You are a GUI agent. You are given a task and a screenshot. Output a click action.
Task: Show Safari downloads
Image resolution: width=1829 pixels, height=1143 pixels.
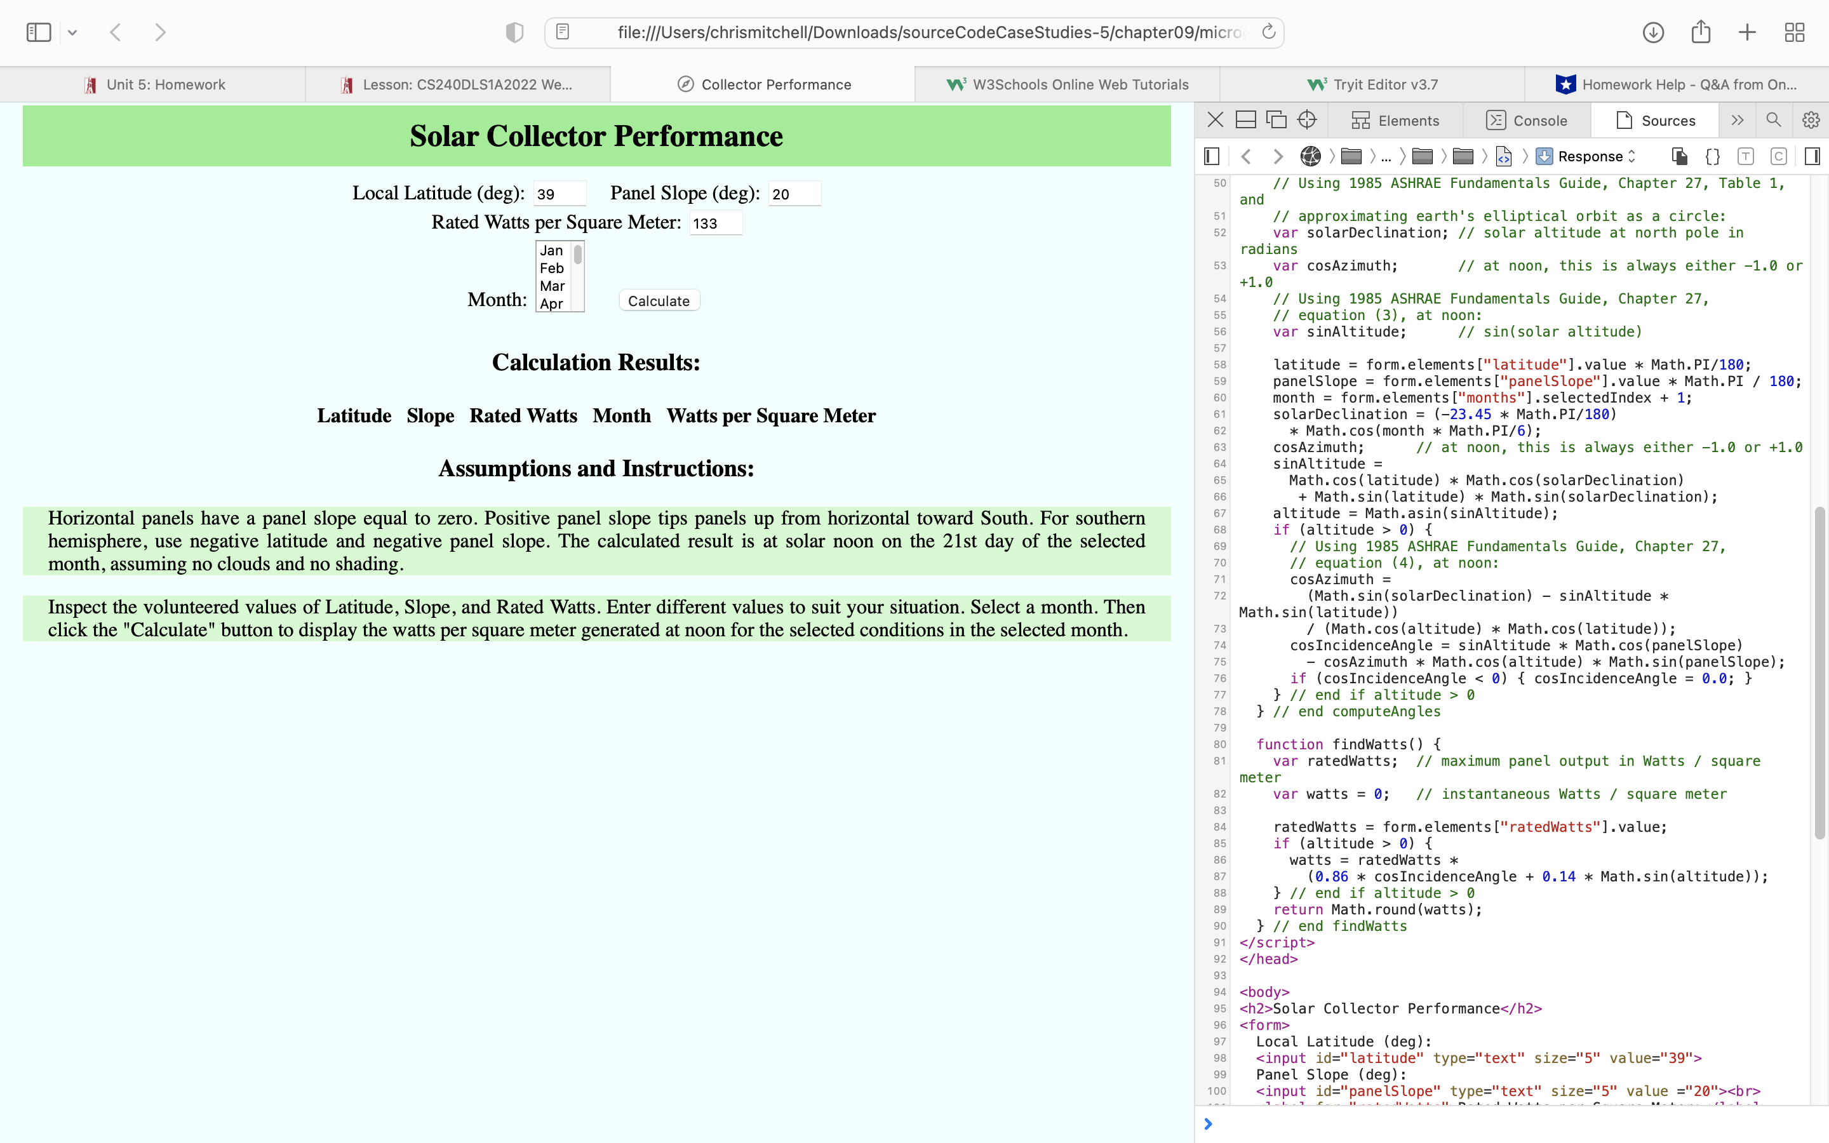1653,32
